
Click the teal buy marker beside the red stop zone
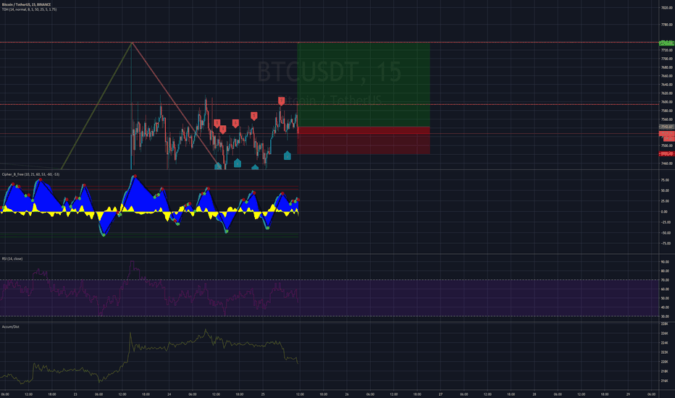coord(287,156)
